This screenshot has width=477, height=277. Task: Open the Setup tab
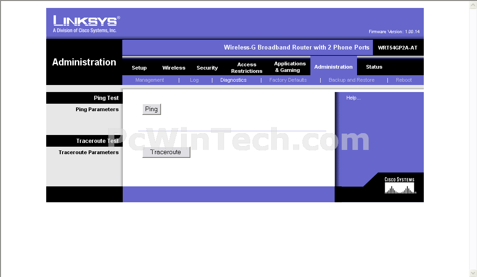(139, 68)
